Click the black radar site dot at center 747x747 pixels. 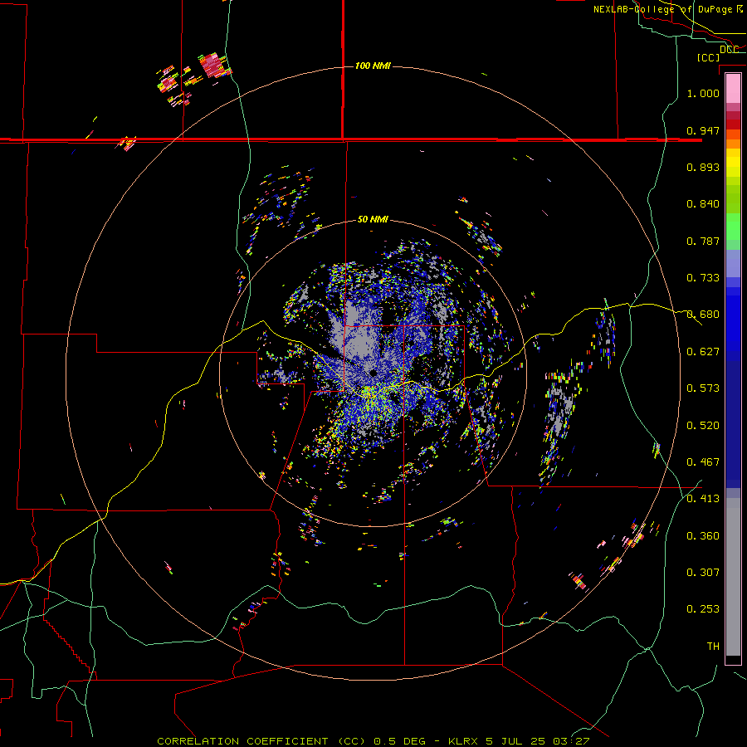373,373
